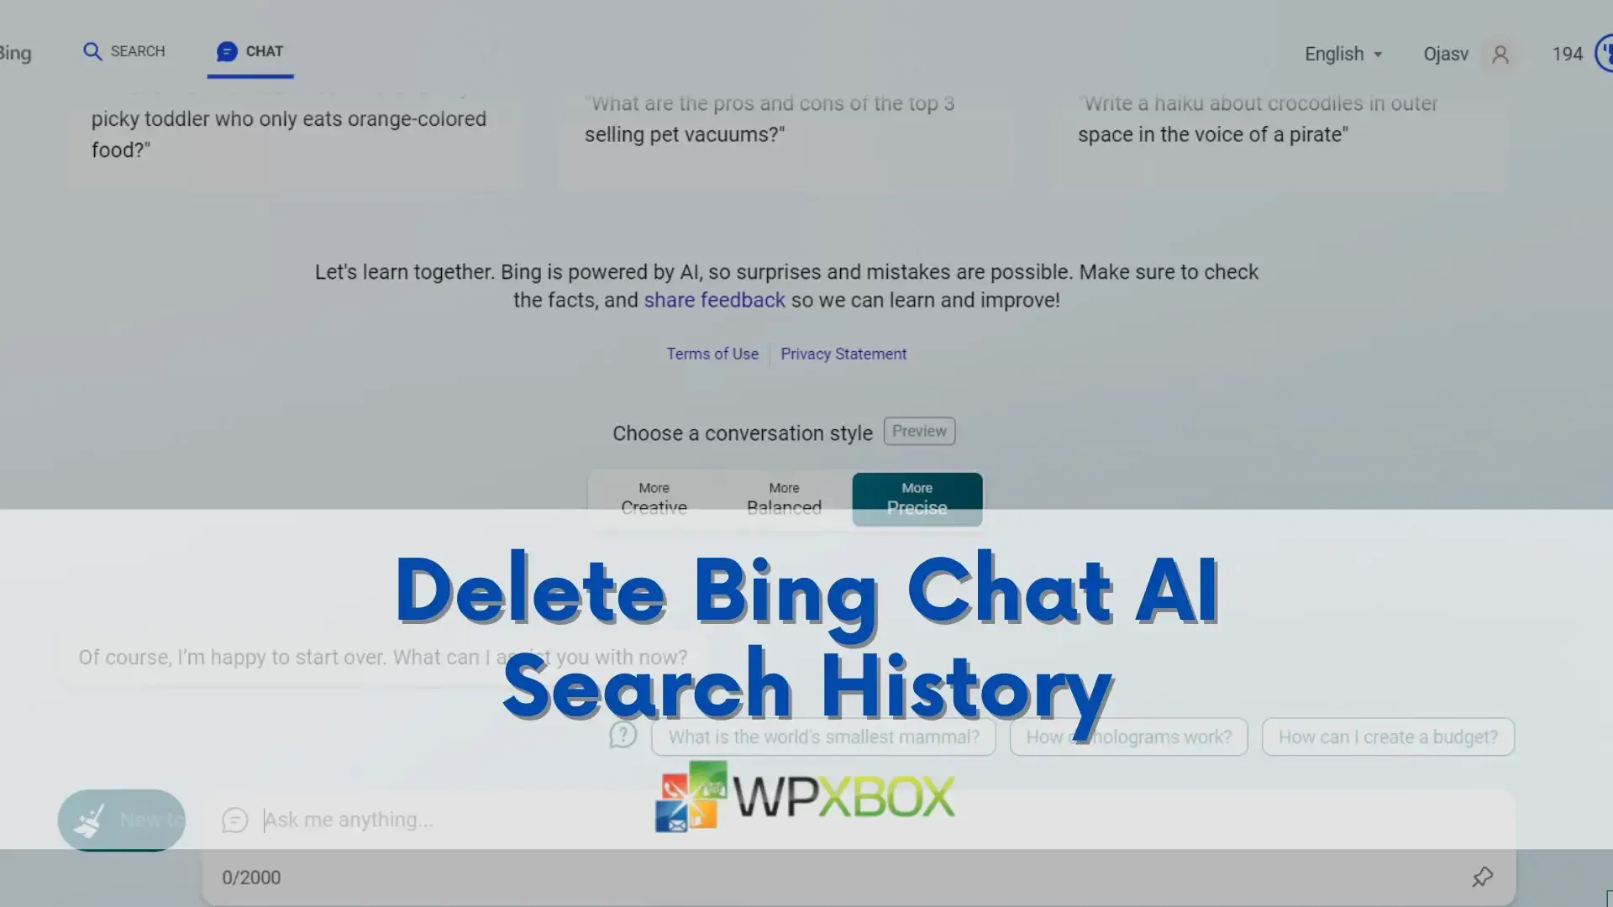Select the More Precise conversation style
Screen dimensions: 1613x907
(x=917, y=497)
